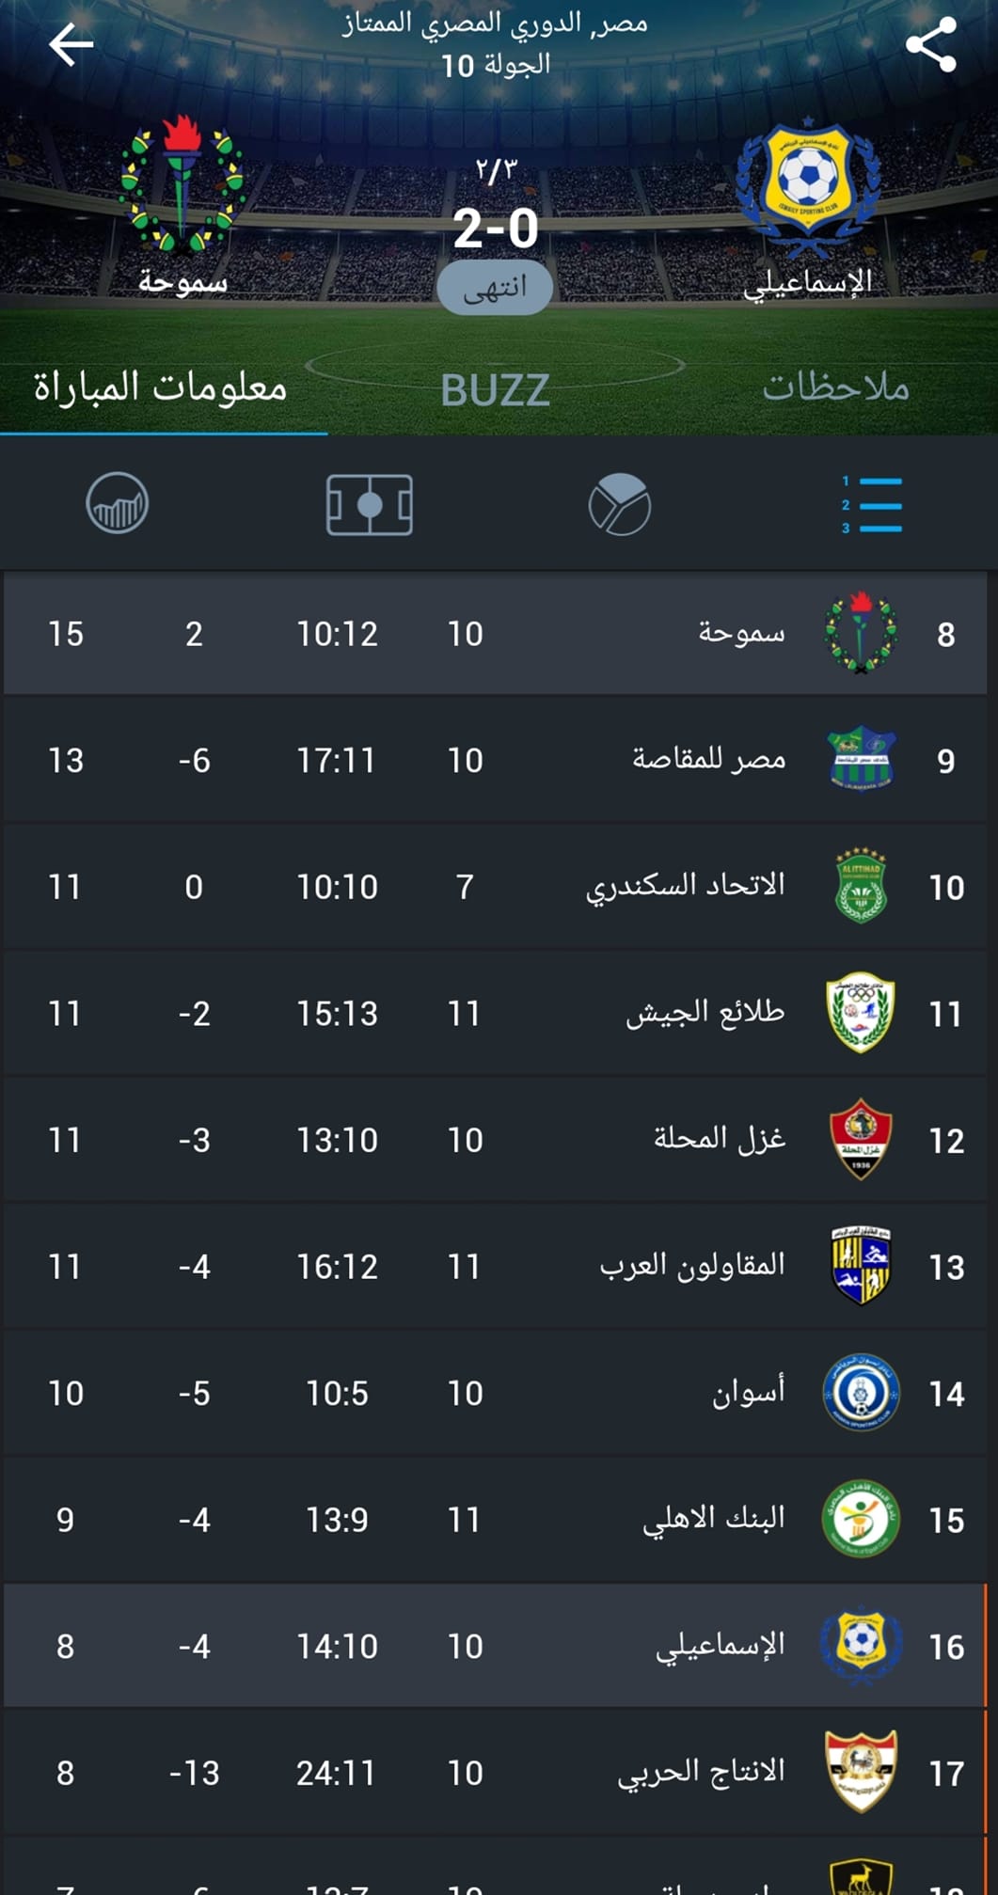Open the الإسماعيلي highlighted standings row
Viewport: 998px width, 1895px height.
tap(496, 1646)
